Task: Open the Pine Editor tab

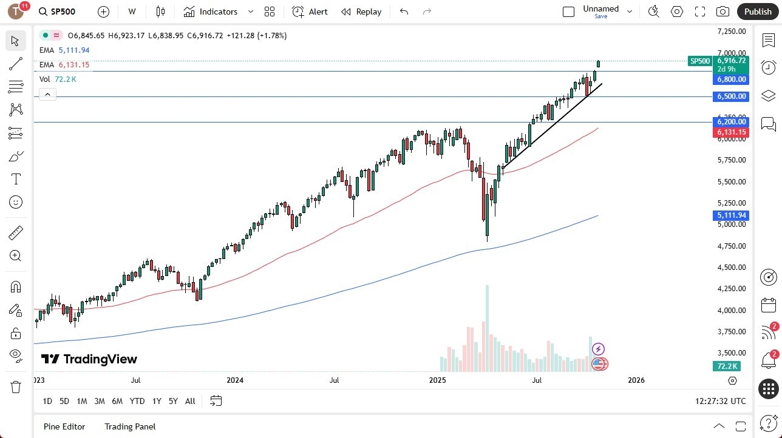Action: point(64,426)
